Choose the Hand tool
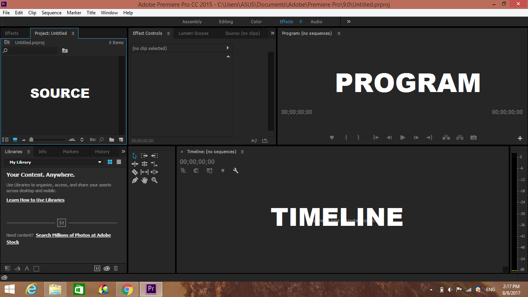 click(x=145, y=180)
